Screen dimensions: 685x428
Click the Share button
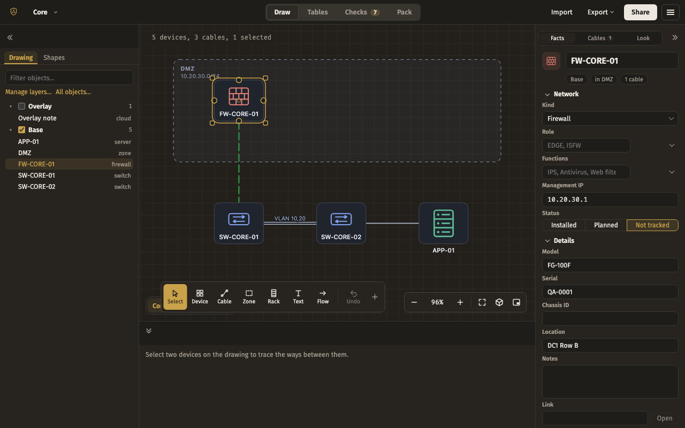641,12
